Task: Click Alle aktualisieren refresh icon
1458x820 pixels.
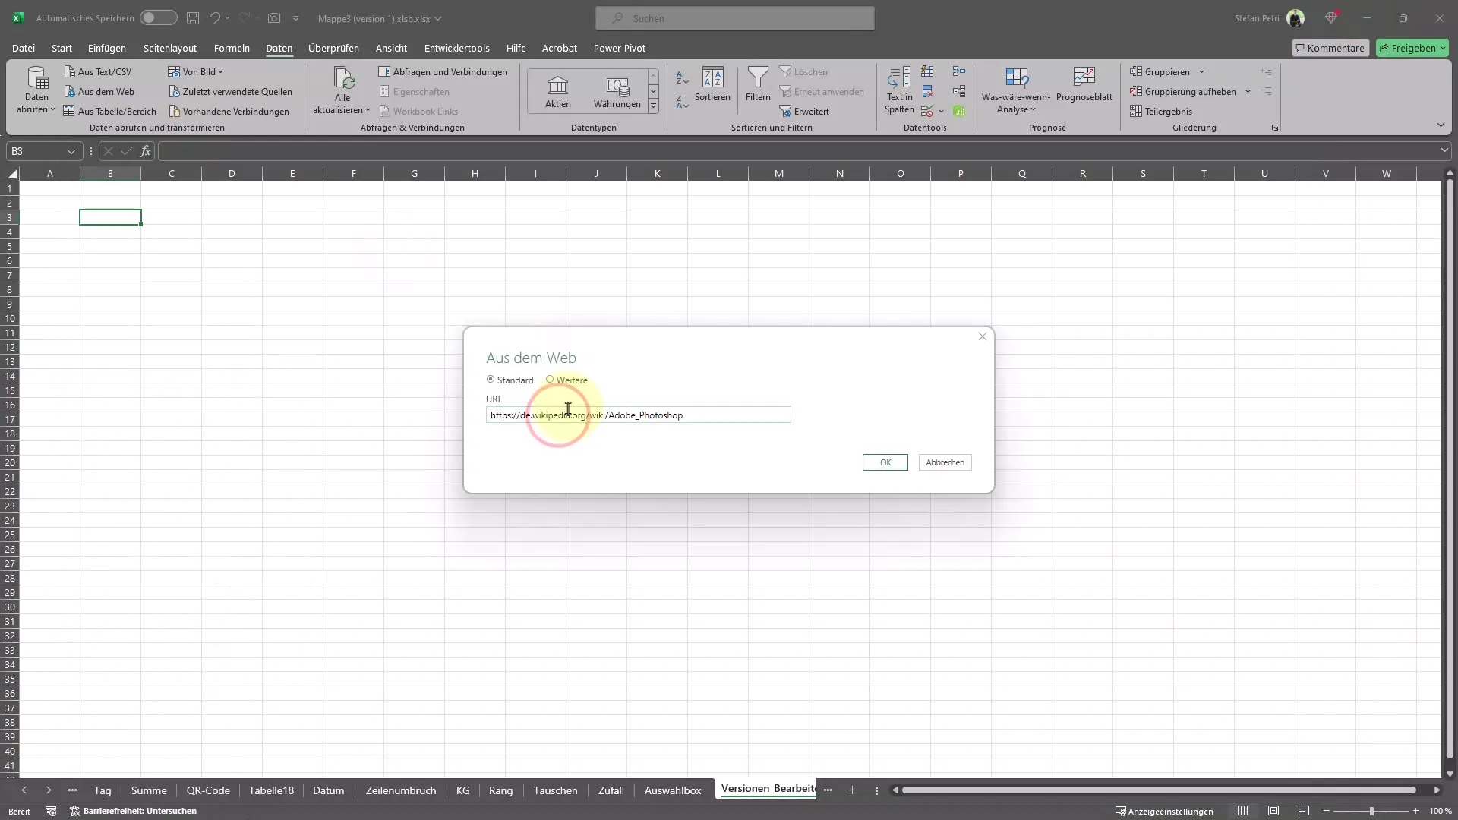Action: tap(343, 78)
